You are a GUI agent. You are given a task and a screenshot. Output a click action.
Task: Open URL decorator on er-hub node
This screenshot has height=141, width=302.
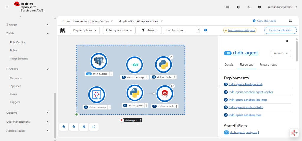172,86
